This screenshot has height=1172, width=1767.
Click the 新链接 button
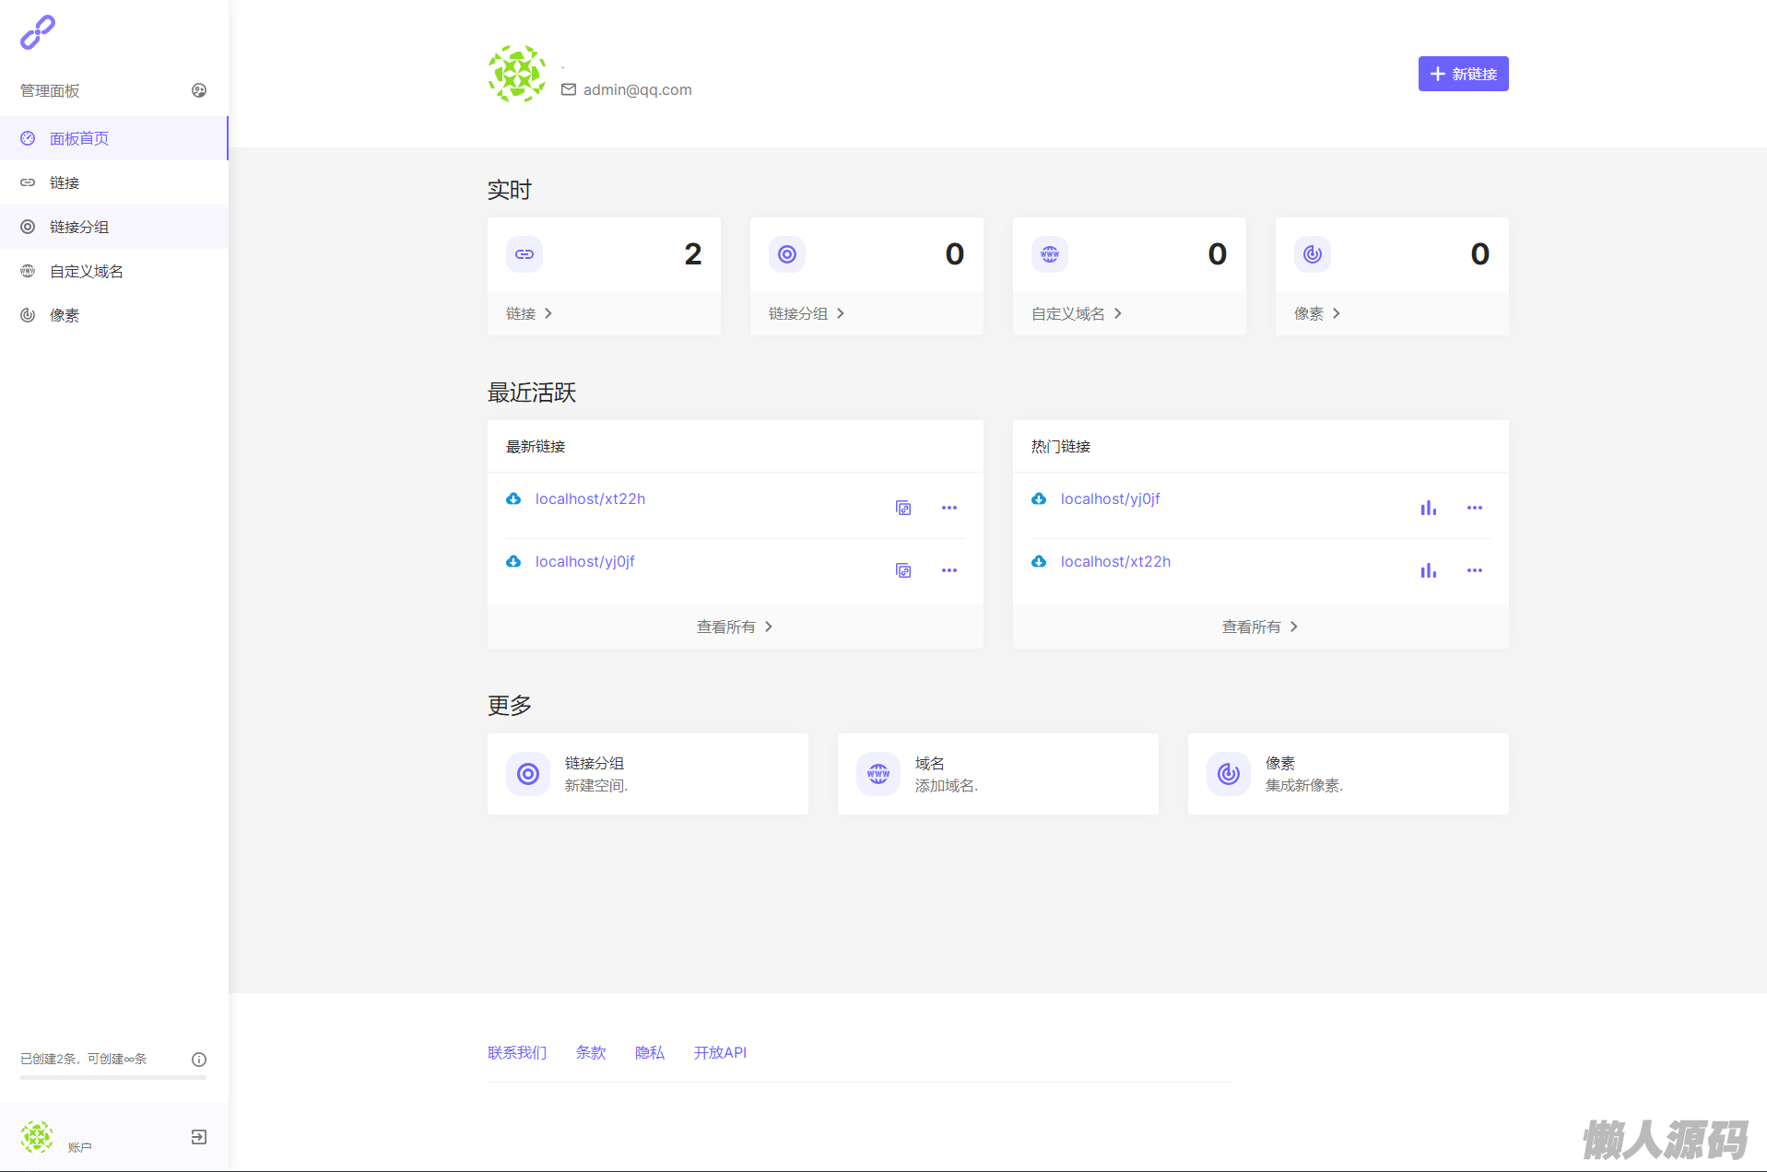click(1463, 74)
